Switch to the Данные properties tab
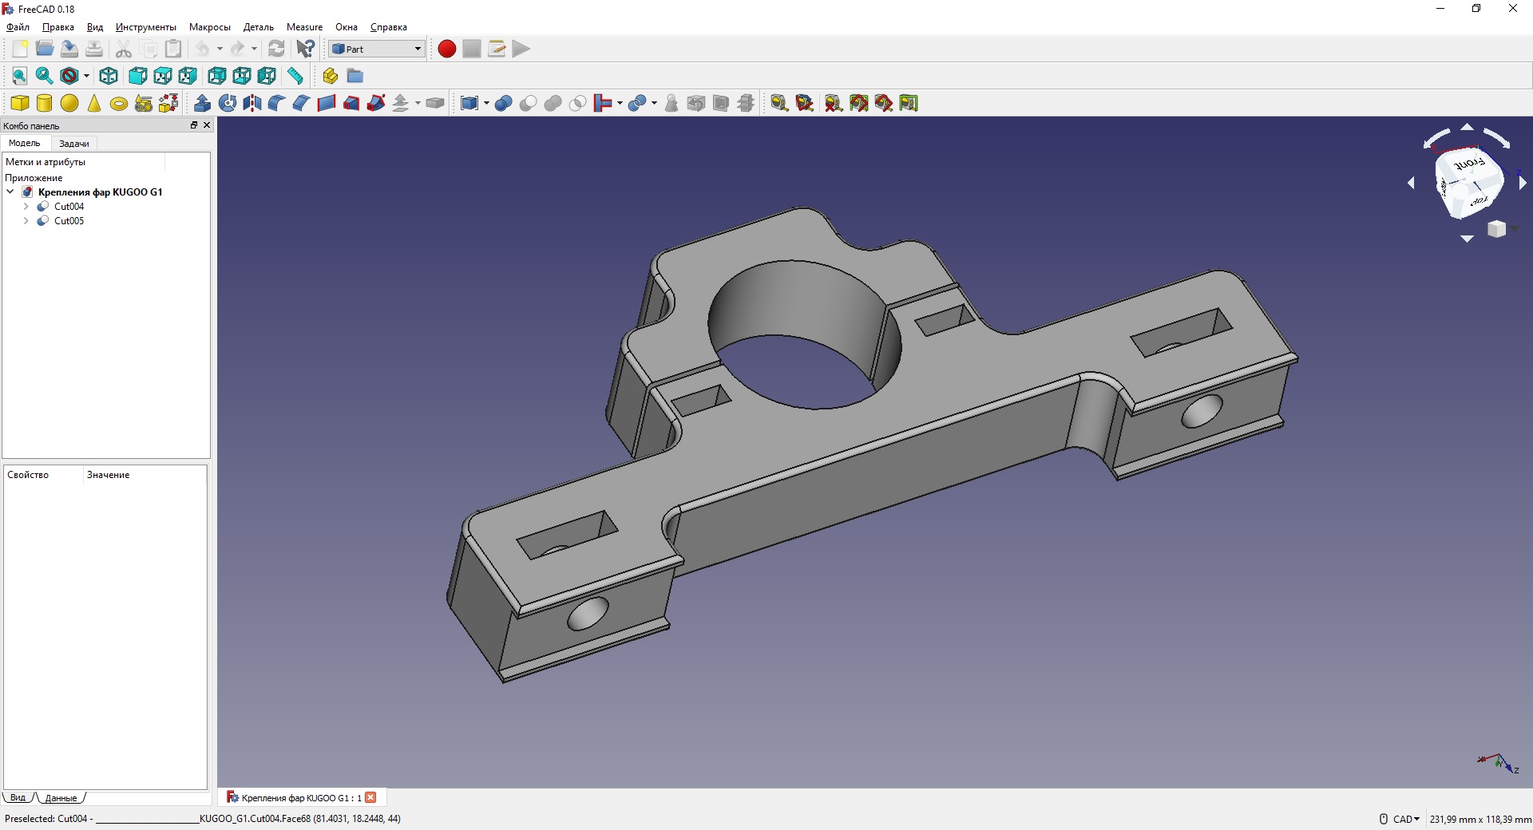This screenshot has height=830, width=1533. click(x=61, y=798)
